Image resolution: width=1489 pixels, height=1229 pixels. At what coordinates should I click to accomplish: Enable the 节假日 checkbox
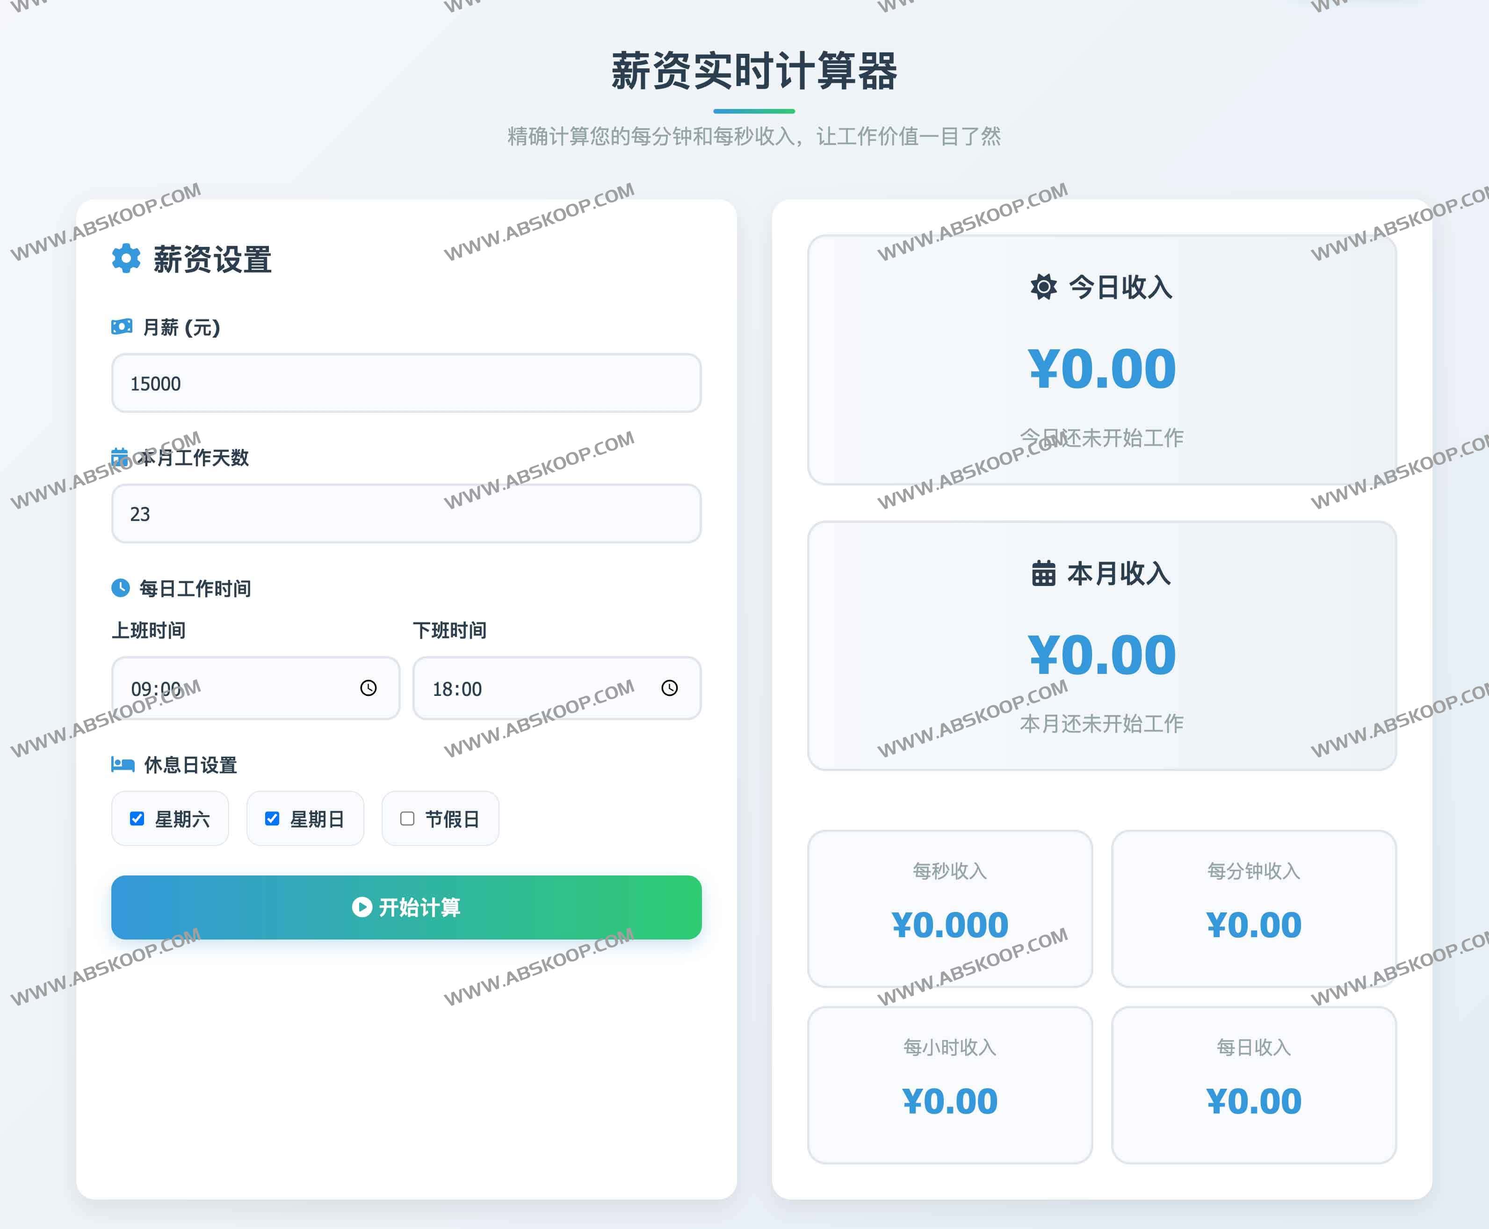[407, 818]
